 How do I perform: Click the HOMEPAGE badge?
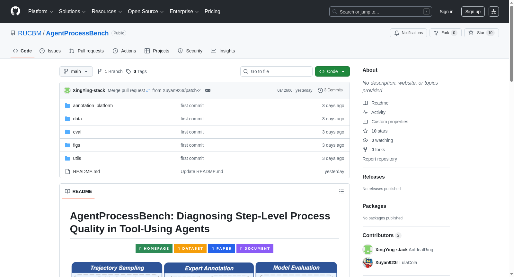pyautogui.click(x=154, y=248)
